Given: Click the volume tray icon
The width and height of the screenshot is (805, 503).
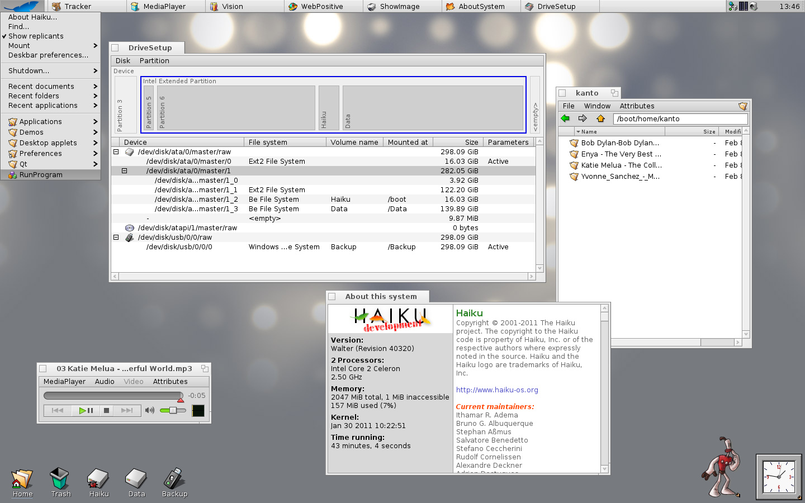Looking at the screenshot, I should pos(754,6).
